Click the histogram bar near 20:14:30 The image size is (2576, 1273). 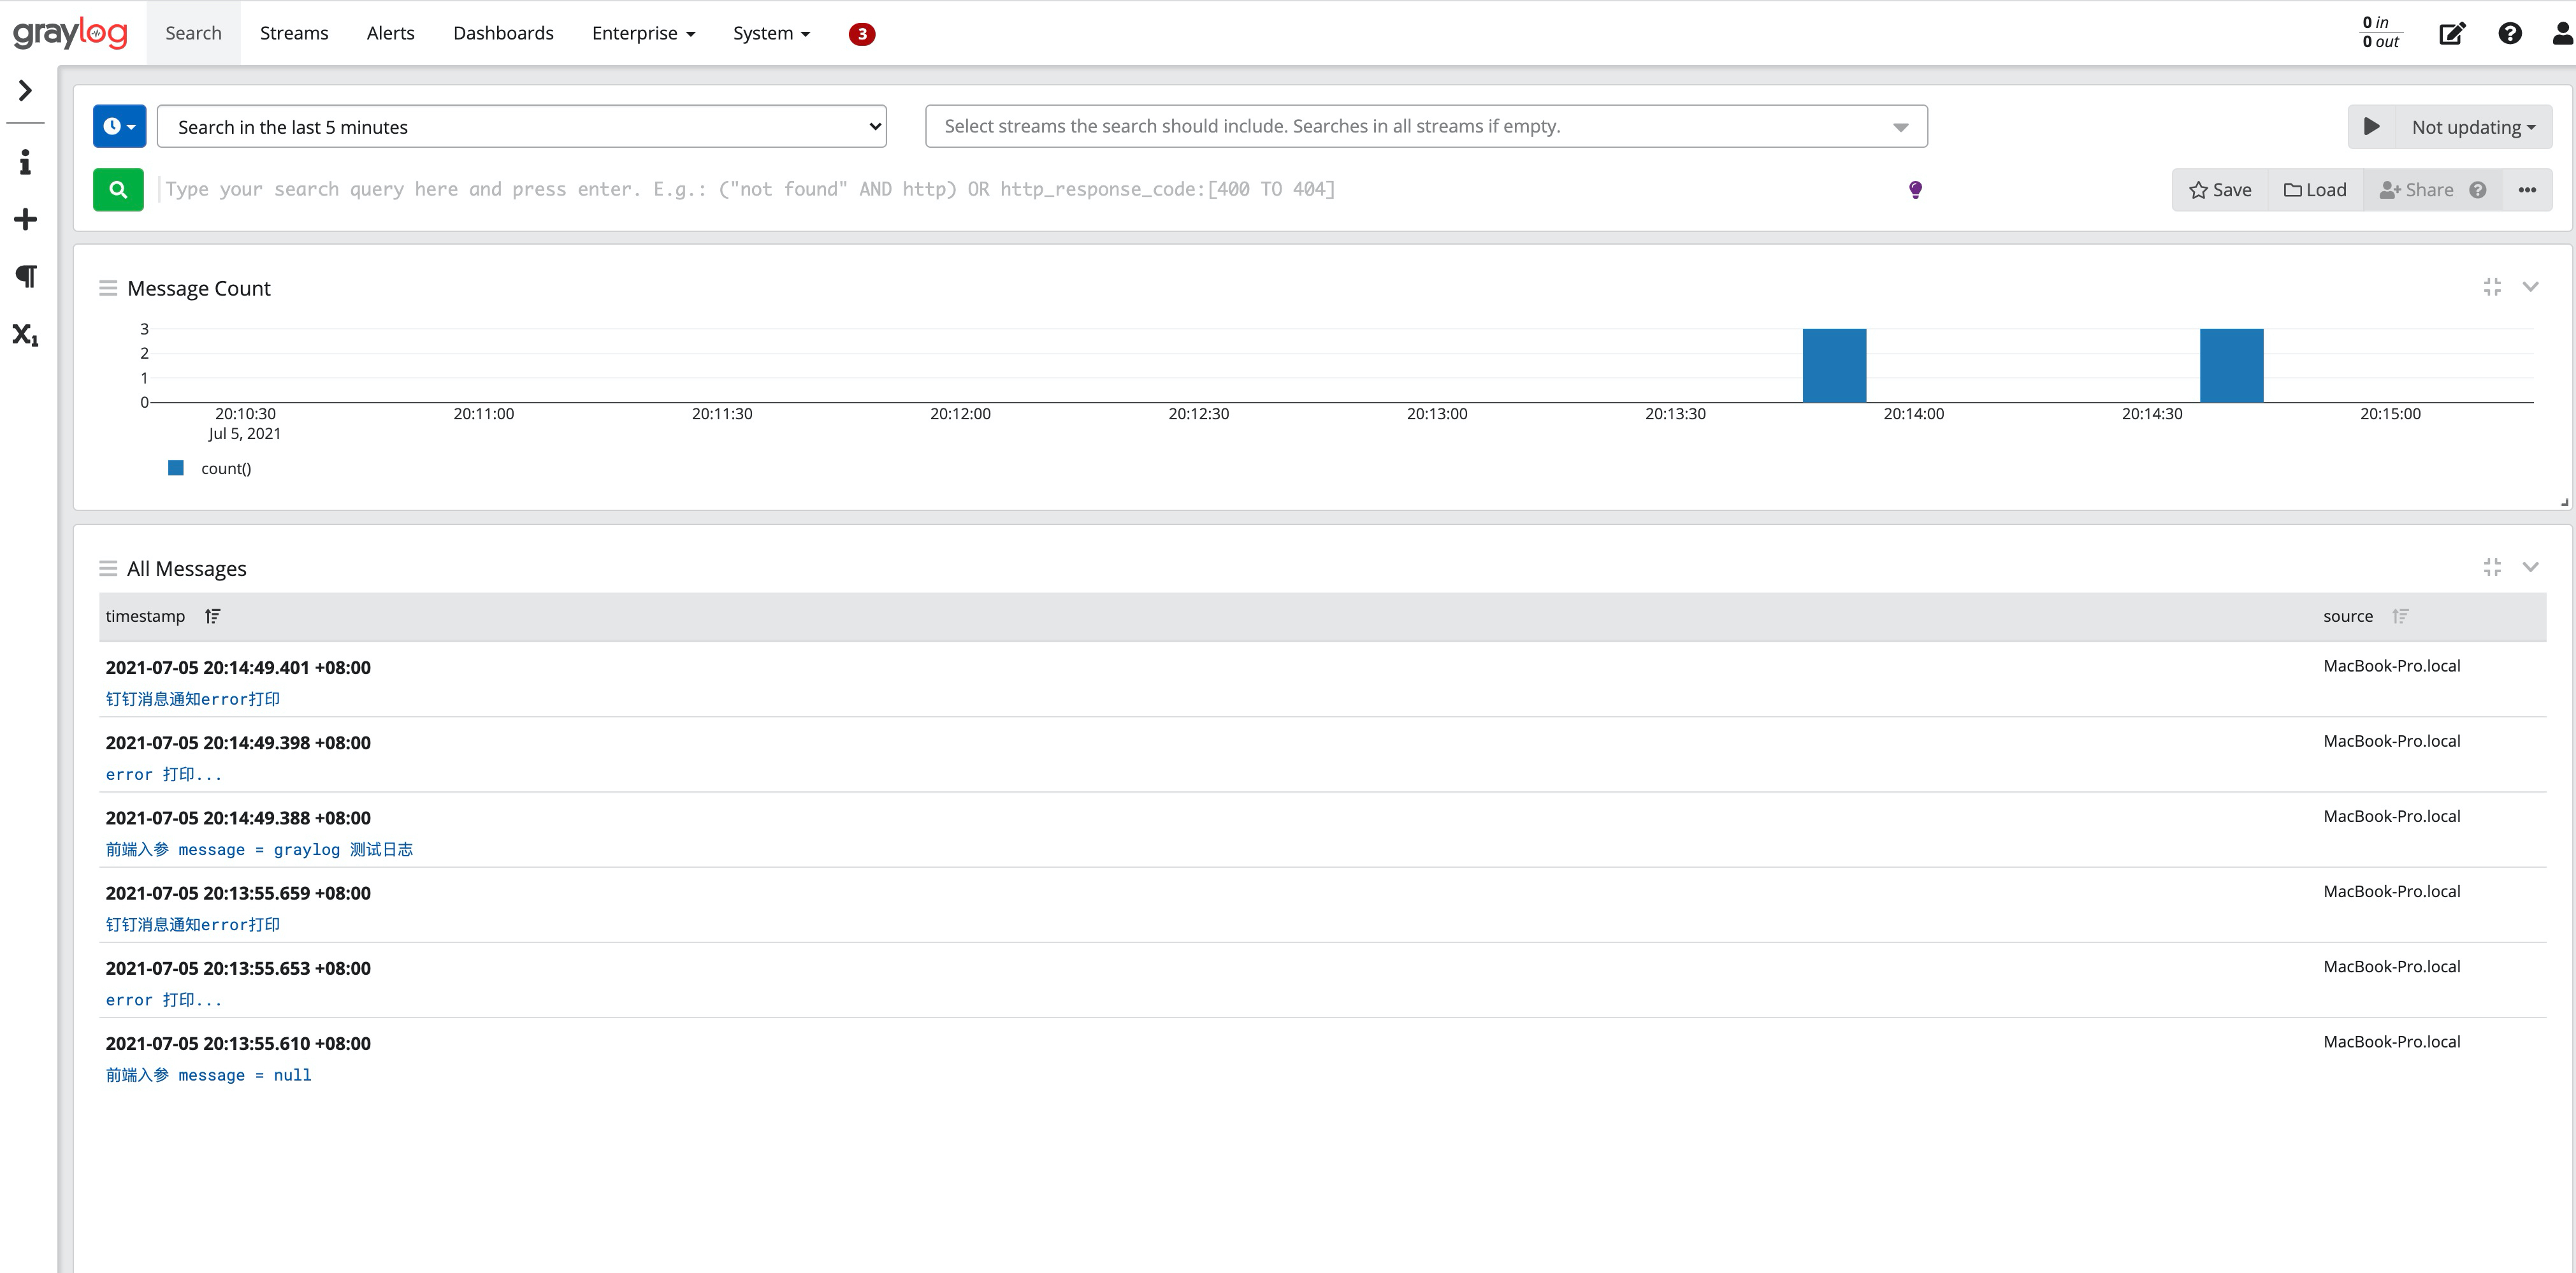click(2231, 365)
